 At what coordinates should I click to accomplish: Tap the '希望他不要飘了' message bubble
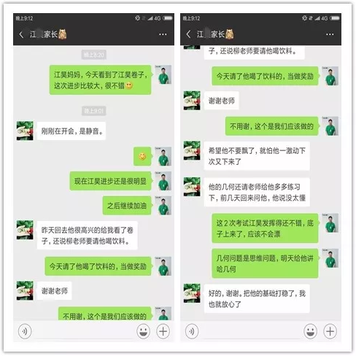[257, 156]
